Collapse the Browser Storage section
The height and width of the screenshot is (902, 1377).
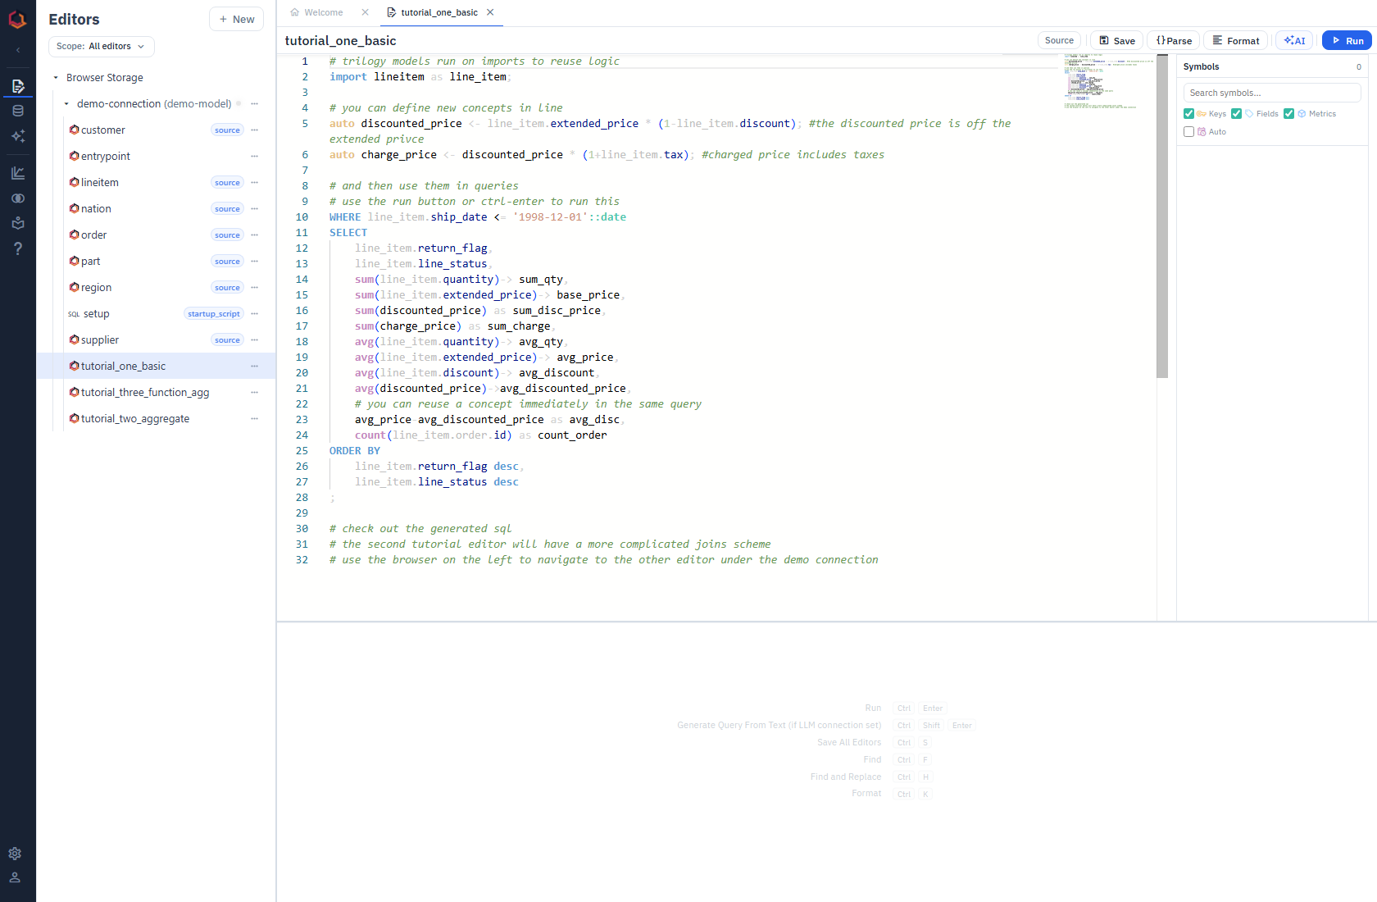(x=56, y=77)
